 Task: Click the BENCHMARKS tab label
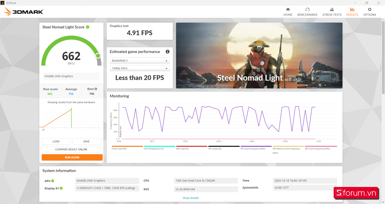tap(307, 15)
